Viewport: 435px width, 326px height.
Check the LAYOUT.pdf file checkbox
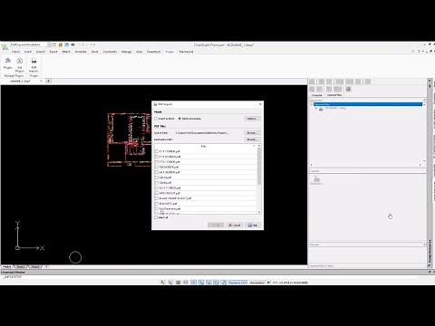pyautogui.click(x=157, y=193)
